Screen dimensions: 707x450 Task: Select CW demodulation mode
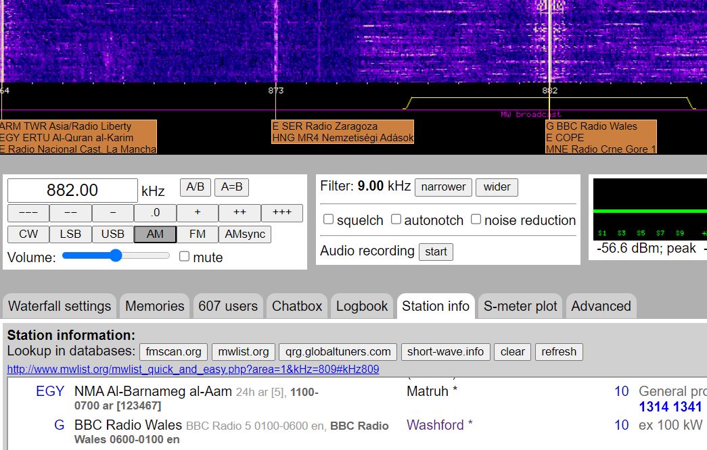pos(28,234)
